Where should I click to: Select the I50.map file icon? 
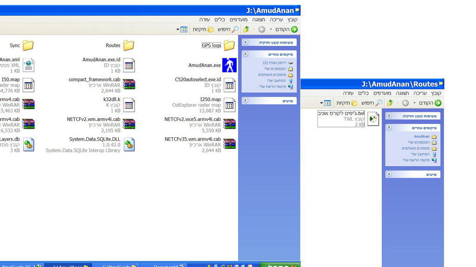pos(28,85)
